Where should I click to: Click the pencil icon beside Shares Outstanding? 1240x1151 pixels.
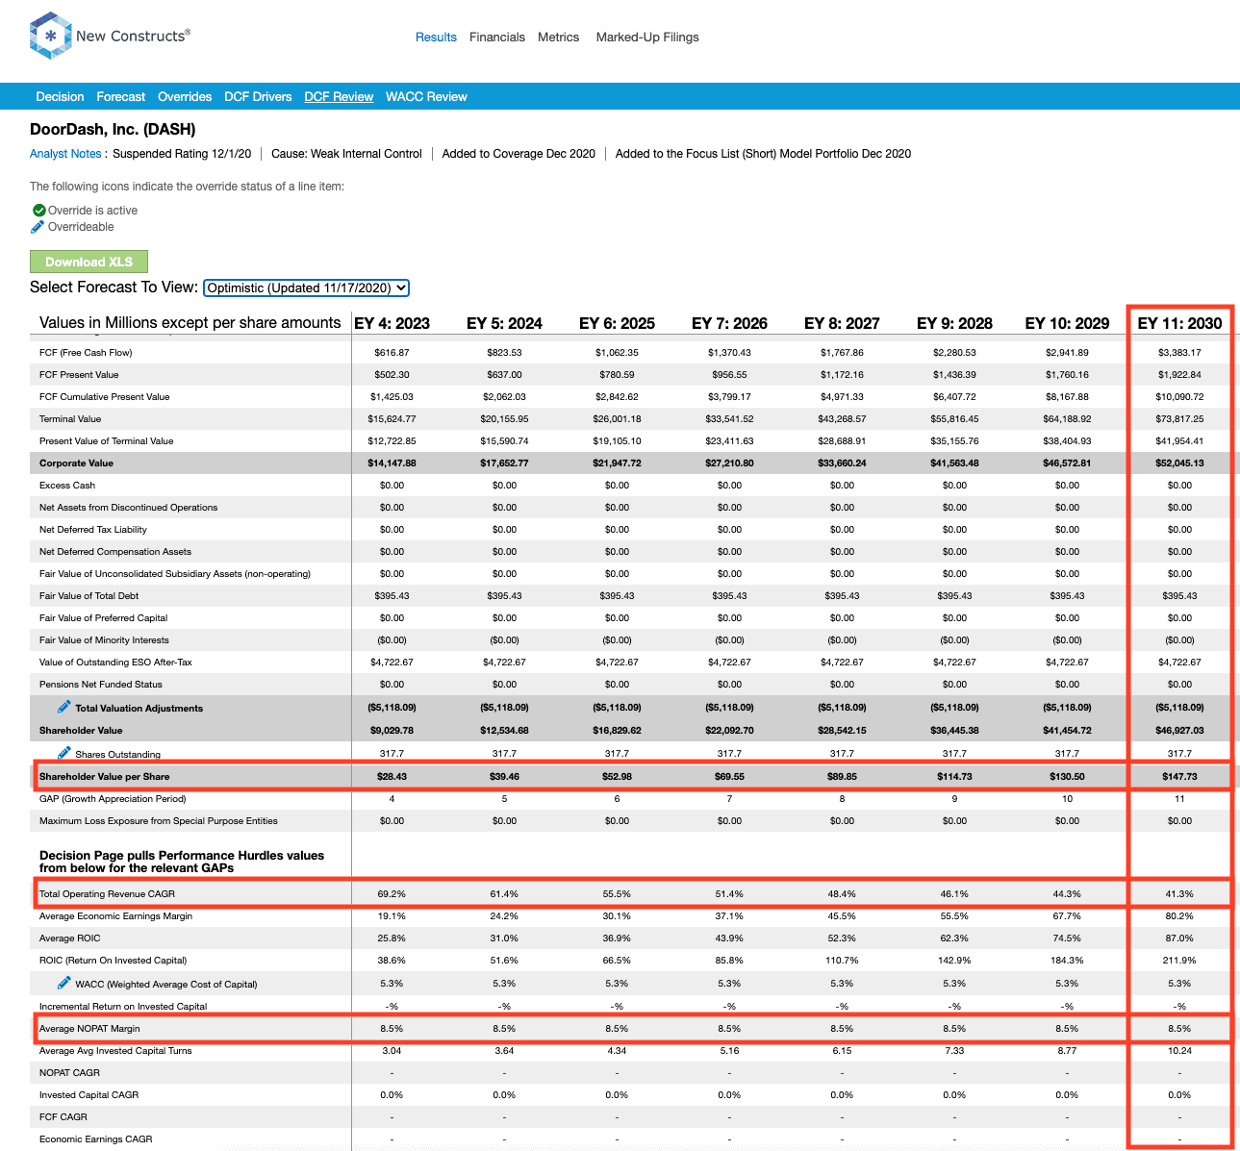click(x=63, y=753)
